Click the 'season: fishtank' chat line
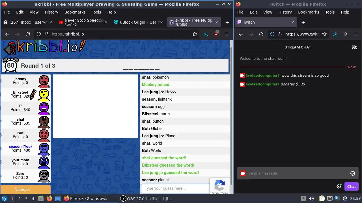 157,99
